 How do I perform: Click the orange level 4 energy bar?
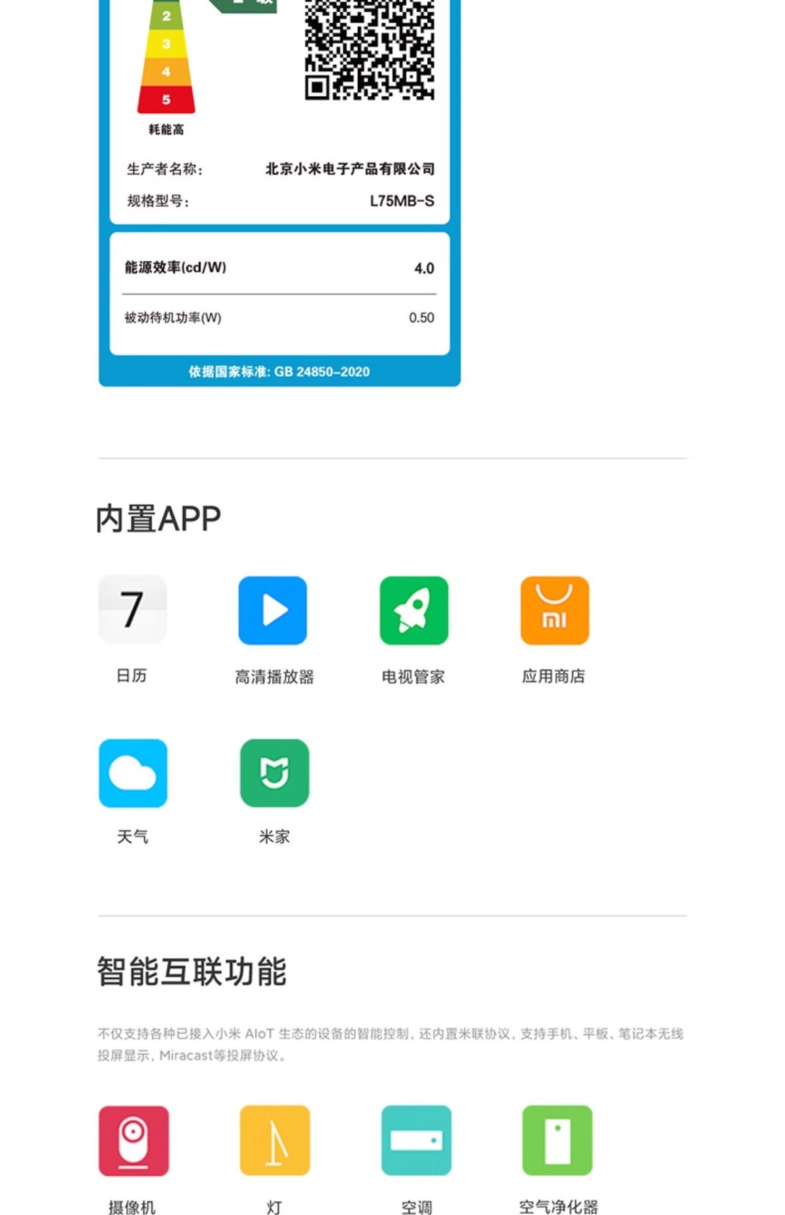pos(166,71)
